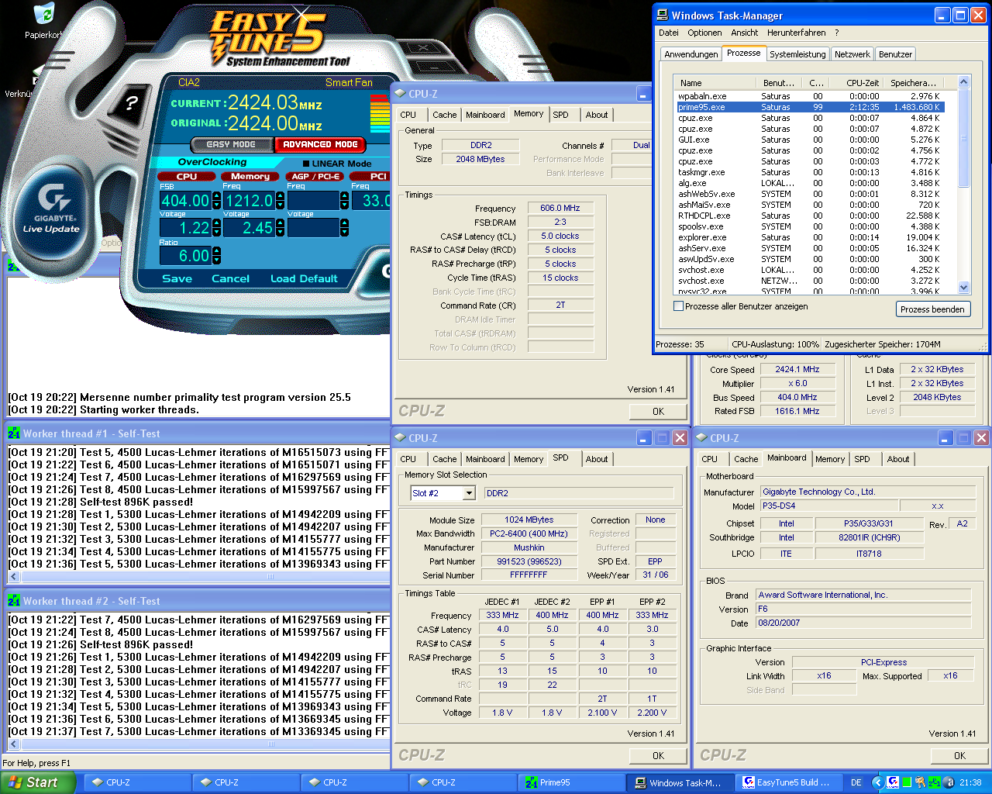The image size is (992, 794).
Task: Click Worker thread #1 horizontal scrollbar
Action: pyautogui.click(x=199, y=577)
